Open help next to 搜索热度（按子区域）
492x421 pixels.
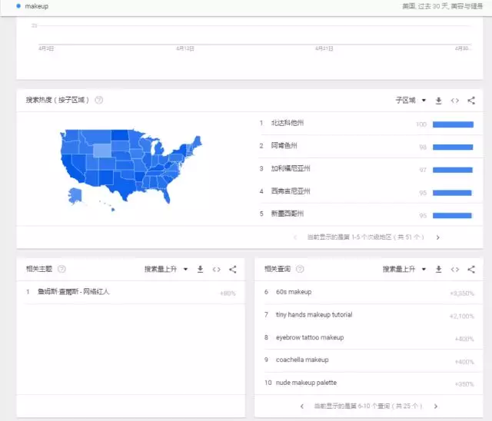click(99, 101)
